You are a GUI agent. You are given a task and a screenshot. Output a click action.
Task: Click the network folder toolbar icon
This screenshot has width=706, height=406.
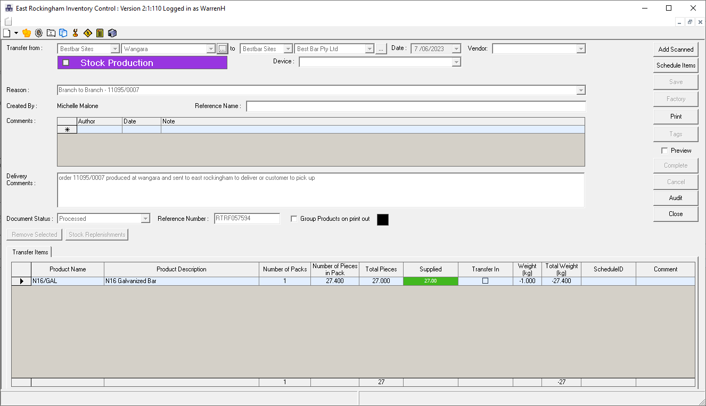point(51,32)
